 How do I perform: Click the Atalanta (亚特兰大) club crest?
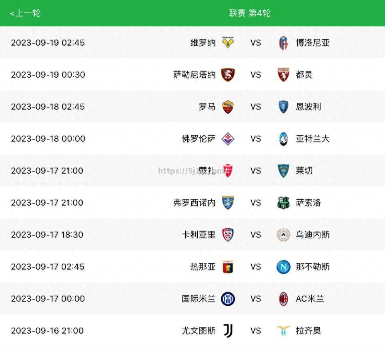(283, 139)
